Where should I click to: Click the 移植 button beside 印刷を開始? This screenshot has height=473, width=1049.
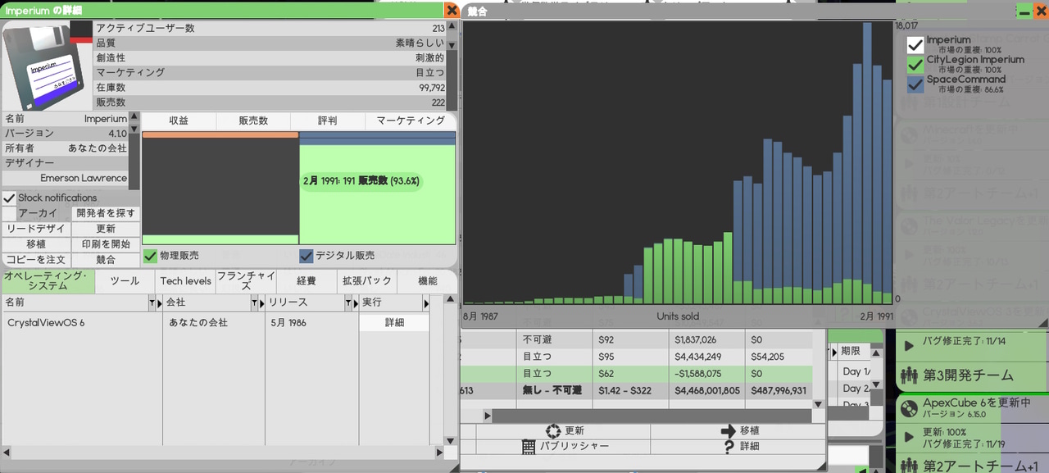(x=36, y=244)
